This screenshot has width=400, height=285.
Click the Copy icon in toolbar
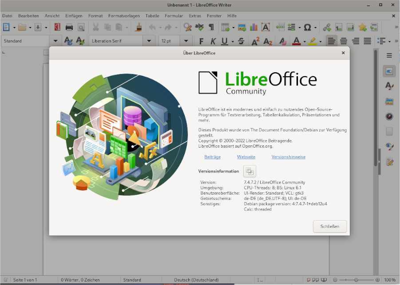coord(107,27)
